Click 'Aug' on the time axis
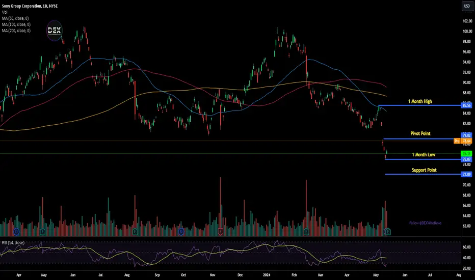 [127, 275]
